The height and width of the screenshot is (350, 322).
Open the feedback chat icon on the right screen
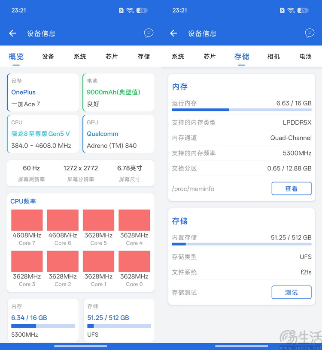tap(310, 33)
